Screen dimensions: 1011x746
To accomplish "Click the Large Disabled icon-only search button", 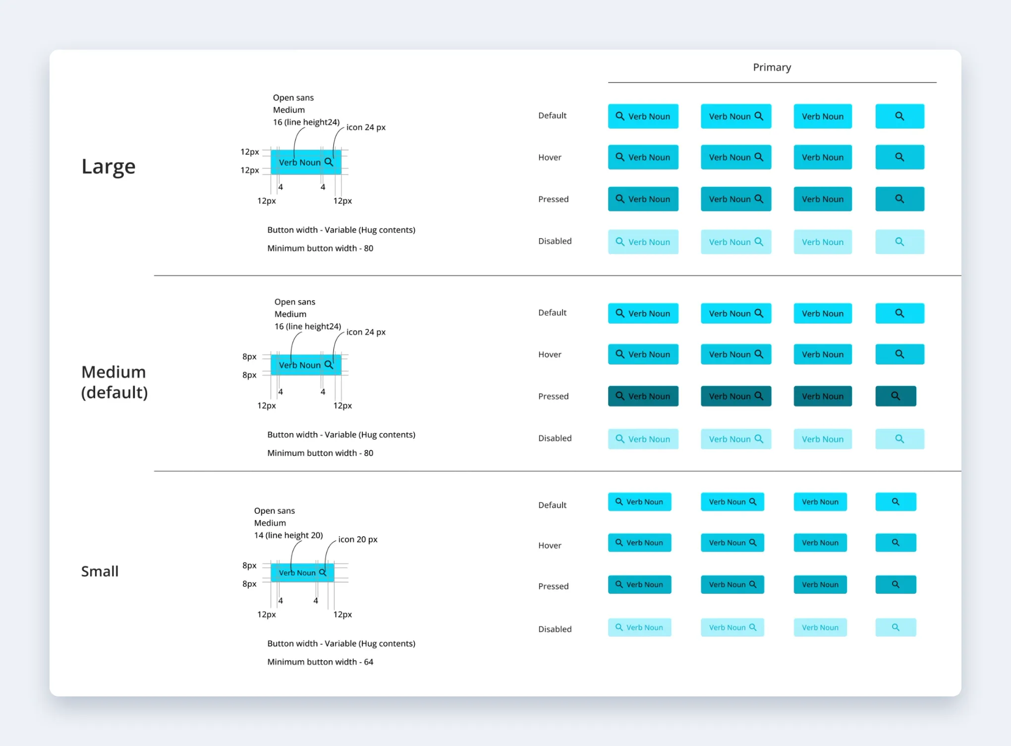I will coord(899,242).
